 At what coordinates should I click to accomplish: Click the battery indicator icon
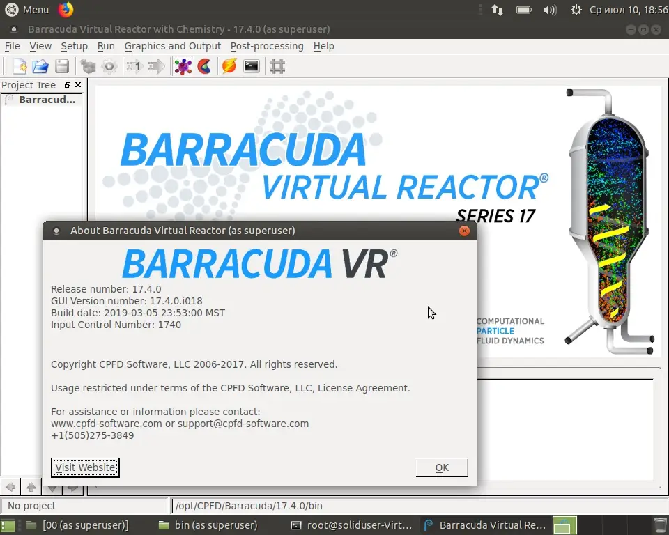(523, 10)
